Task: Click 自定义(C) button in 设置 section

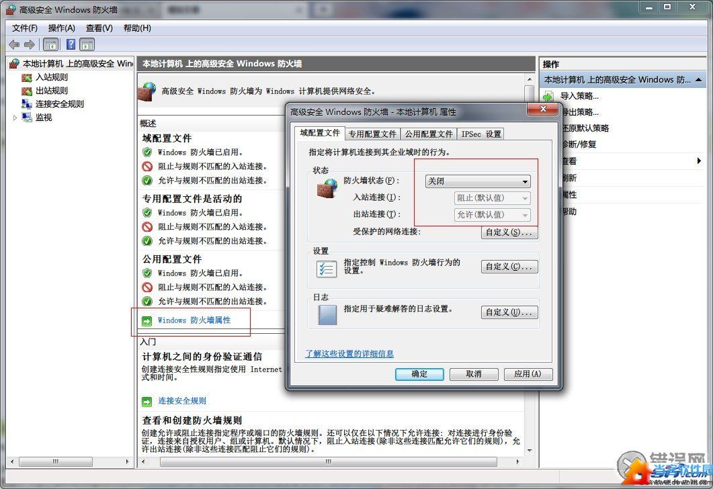Action: (x=509, y=267)
